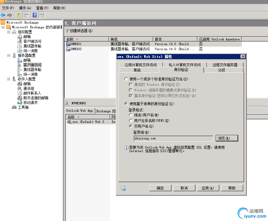Click the 收件人配置 user icon
This screenshot has height=221, width=268.
[x=14, y=79]
